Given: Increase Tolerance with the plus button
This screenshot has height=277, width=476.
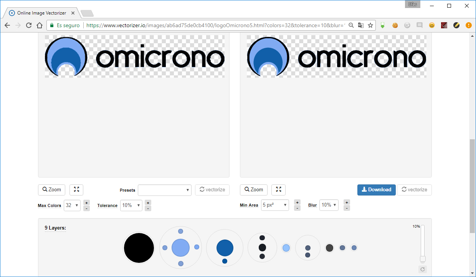Looking at the screenshot, I should (148, 203).
